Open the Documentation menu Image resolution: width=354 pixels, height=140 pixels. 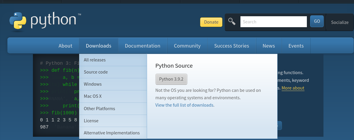click(x=142, y=46)
